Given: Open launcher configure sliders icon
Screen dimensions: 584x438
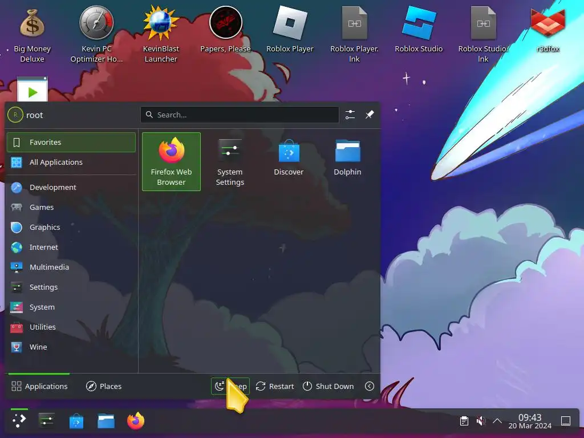Looking at the screenshot, I should pyautogui.click(x=350, y=115).
